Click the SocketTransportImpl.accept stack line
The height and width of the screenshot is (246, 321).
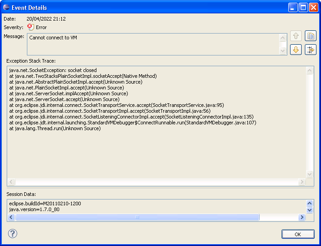(x=110, y=111)
